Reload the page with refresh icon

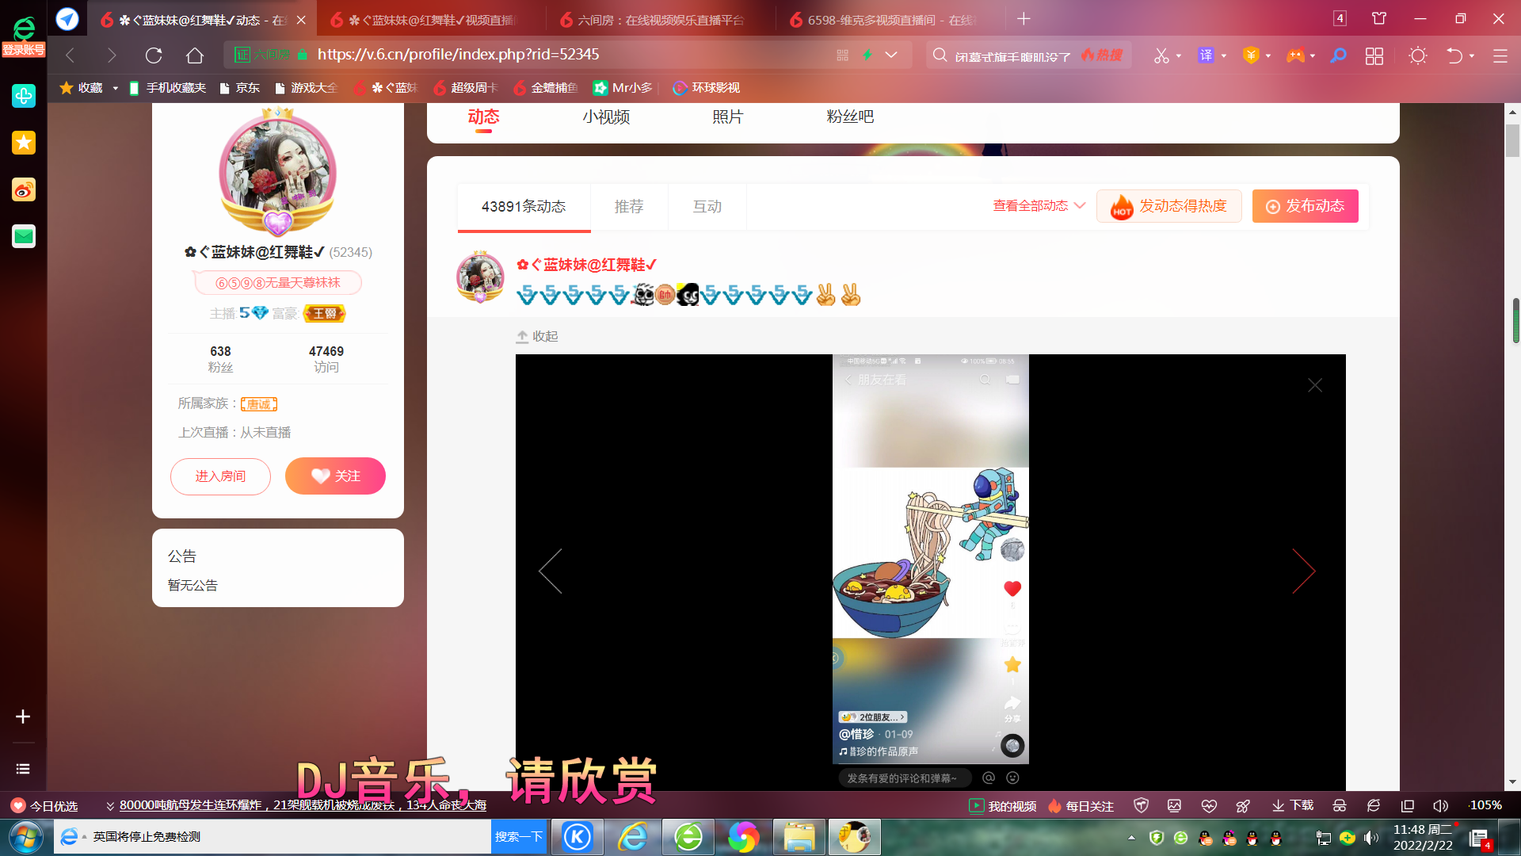pyautogui.click(x=154, y=55)
